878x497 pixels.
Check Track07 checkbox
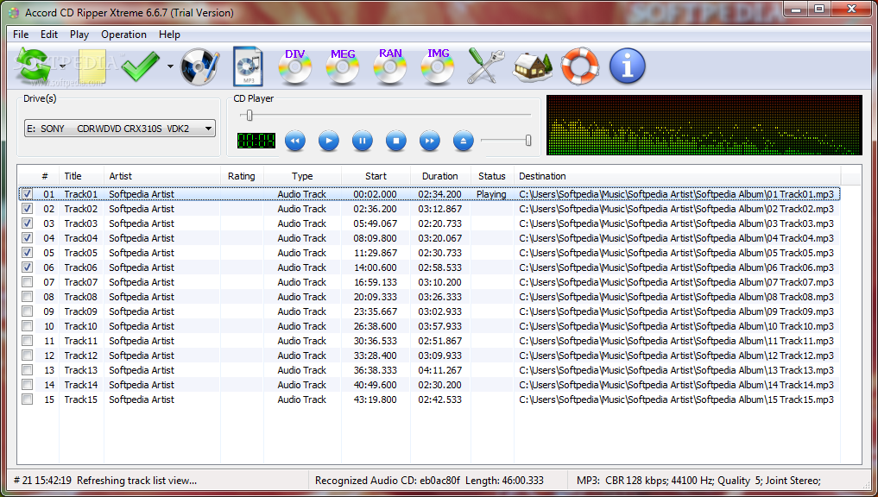[27, 281]
